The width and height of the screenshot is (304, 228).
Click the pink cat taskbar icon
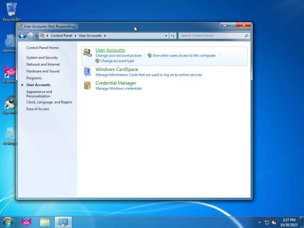[x=26, y=222]
